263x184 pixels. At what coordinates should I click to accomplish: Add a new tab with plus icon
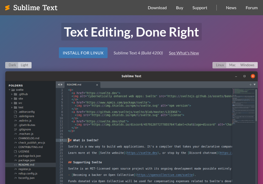pos(250,85)
